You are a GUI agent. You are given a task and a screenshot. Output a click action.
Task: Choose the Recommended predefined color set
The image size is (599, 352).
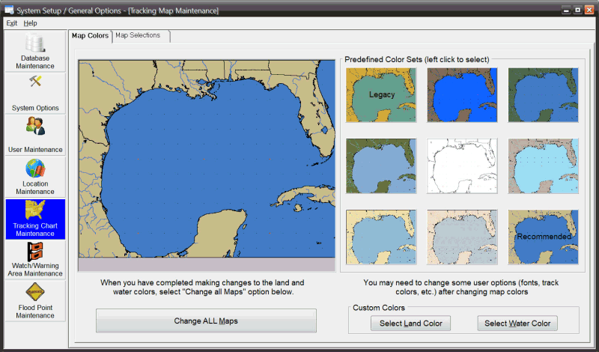click(544, 237)
